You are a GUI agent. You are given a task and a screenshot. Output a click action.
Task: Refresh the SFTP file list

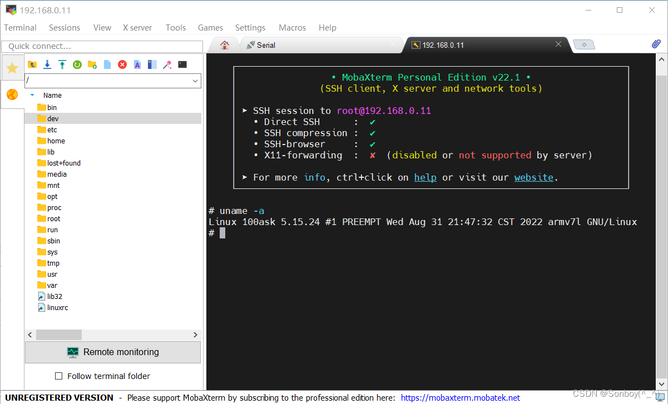click(x=77, y=64)
